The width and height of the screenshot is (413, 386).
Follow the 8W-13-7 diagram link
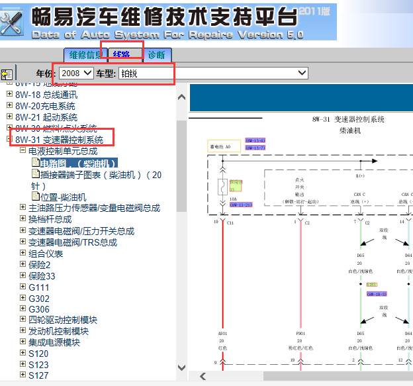click(x=255, y=148)
